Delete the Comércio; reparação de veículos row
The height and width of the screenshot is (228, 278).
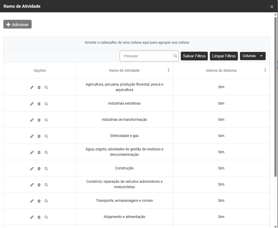coord(39,185)
